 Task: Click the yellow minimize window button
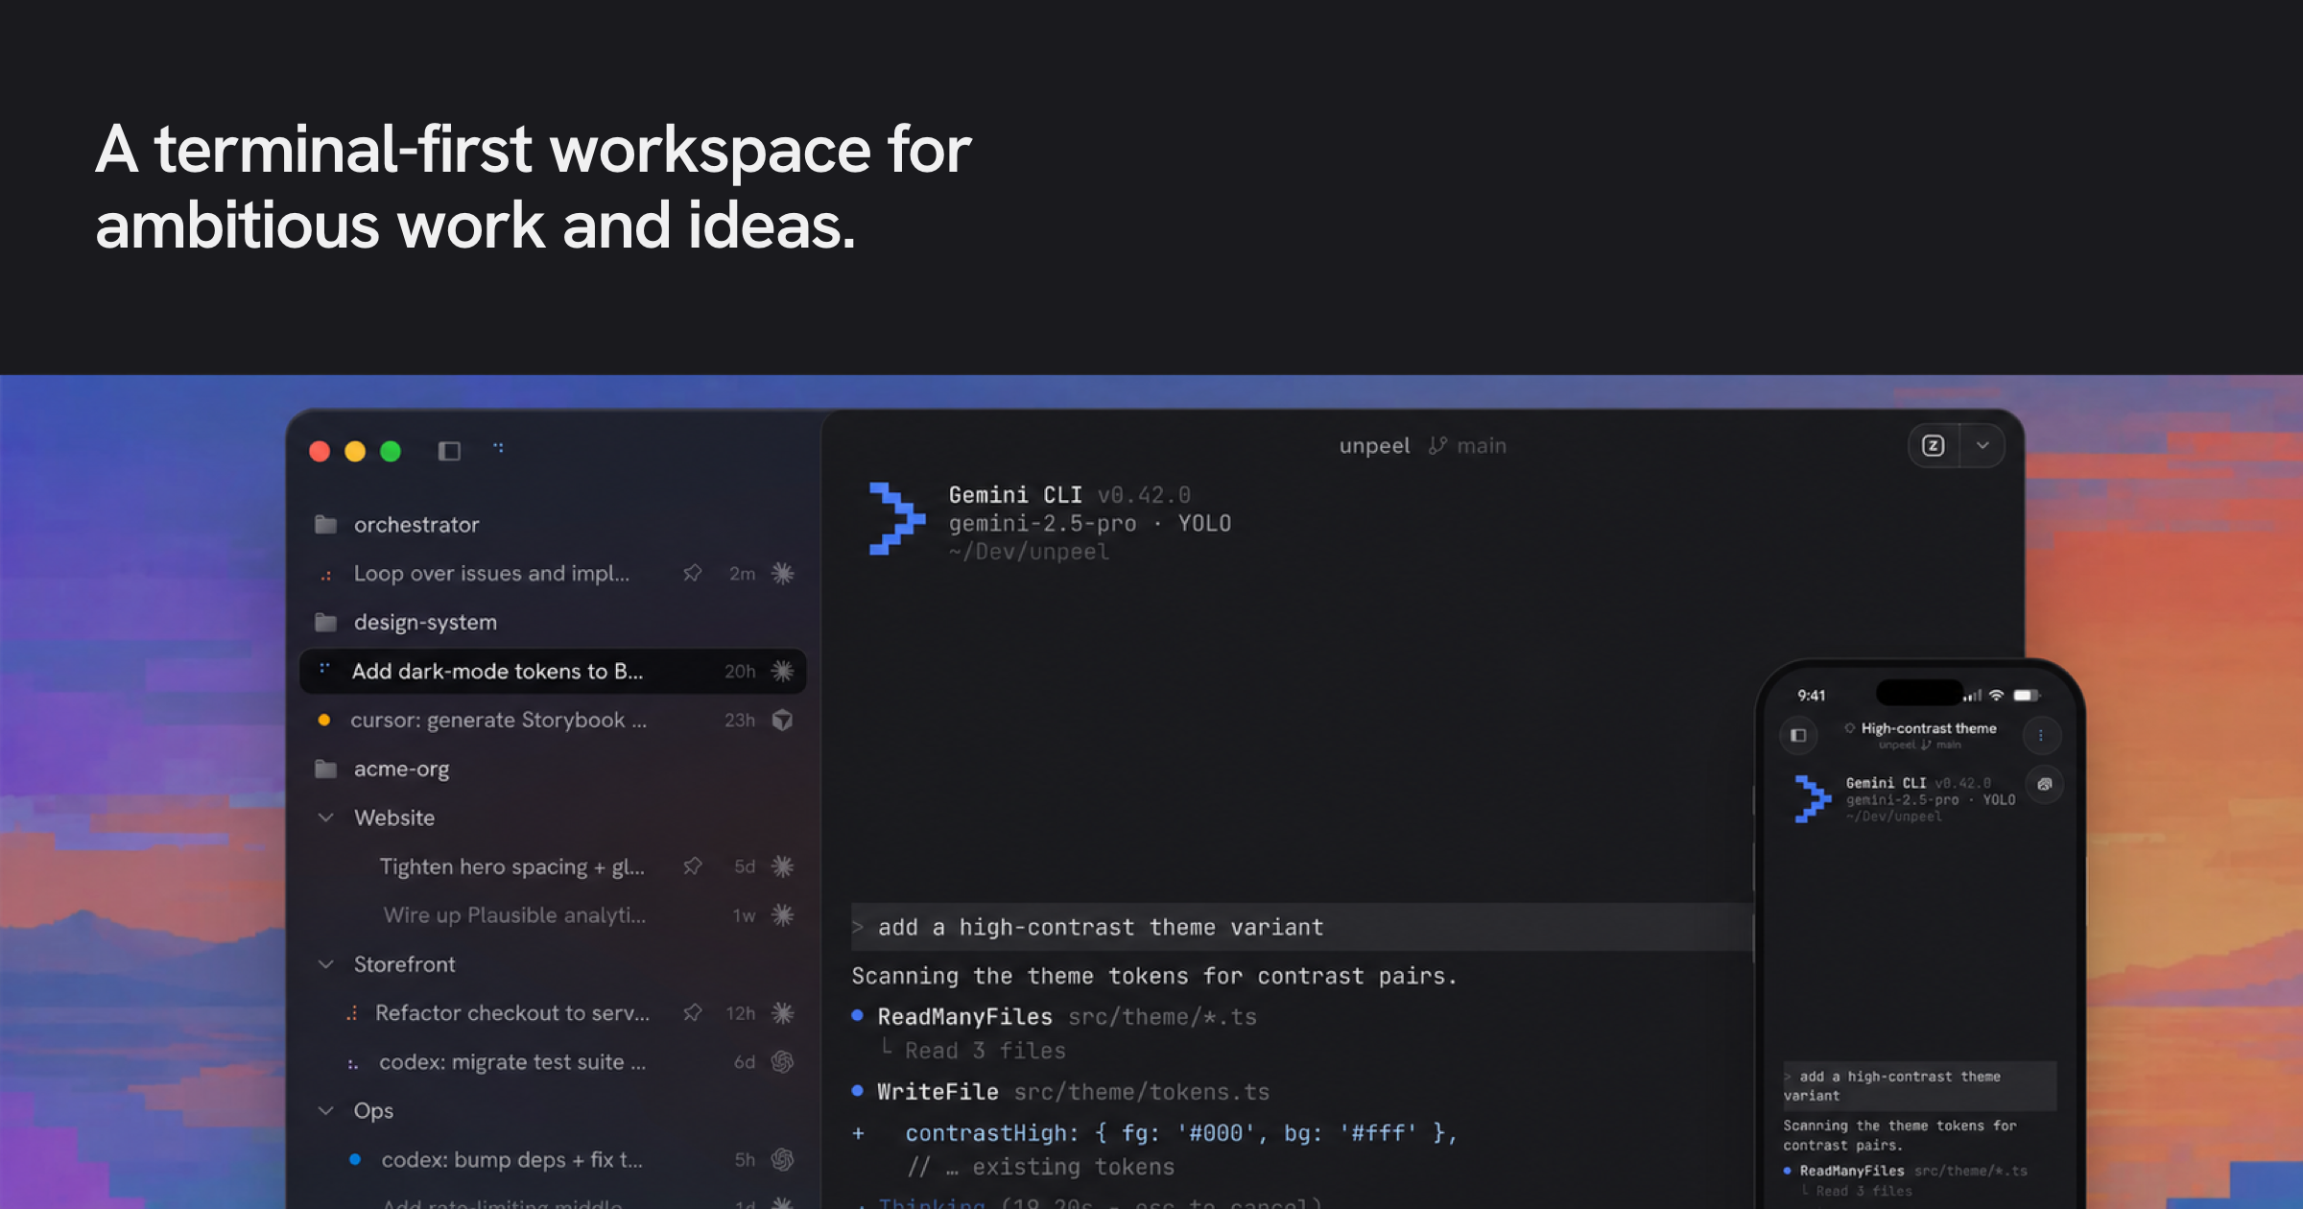coord(355,451)
